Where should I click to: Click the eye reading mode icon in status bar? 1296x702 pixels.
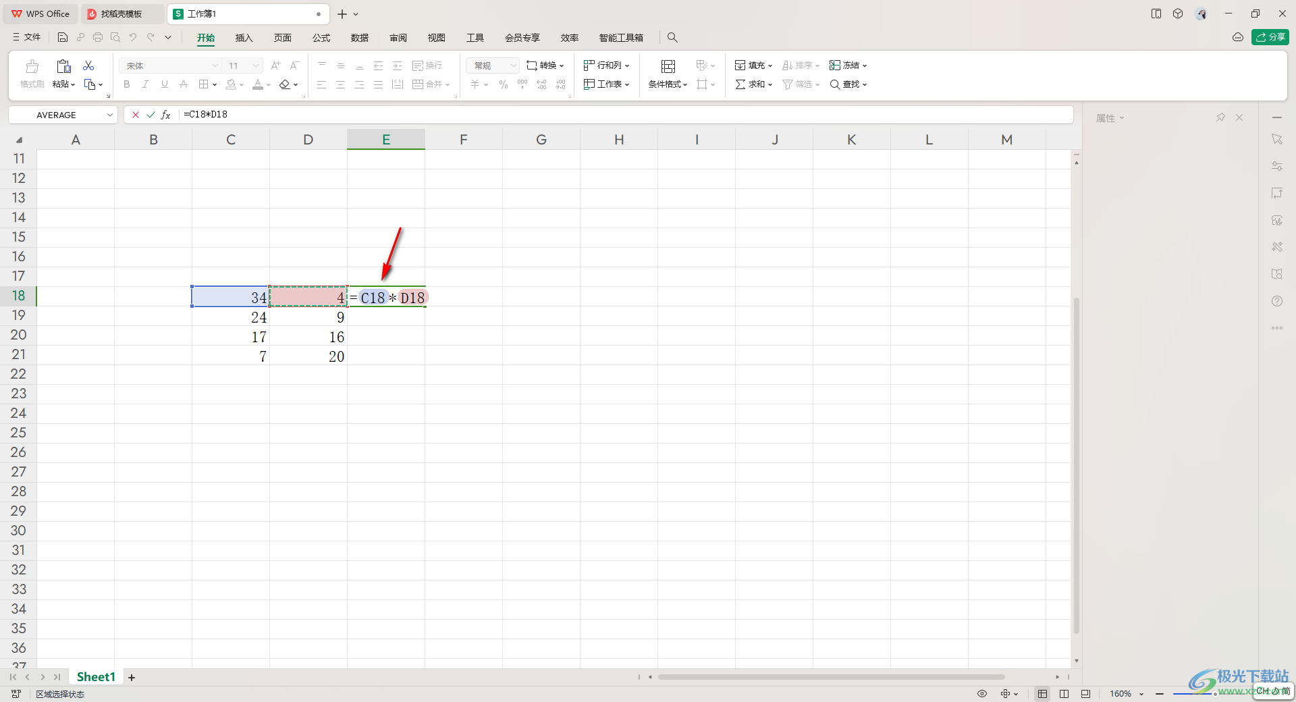pyautogui.click(x=982, y=694)
